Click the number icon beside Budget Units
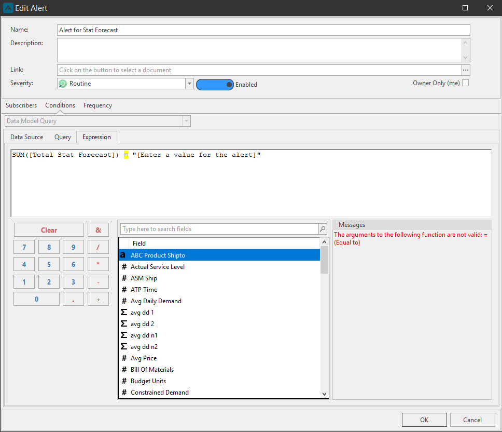Viewport: 502px width, 432px height. (124, 381)
